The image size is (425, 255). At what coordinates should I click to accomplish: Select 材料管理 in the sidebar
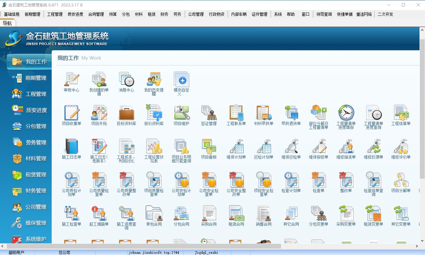pyautogui.click(x=29, y=158)
